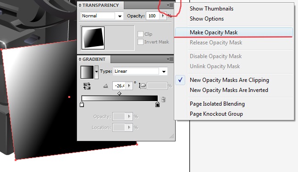Toggle New Opacity Masks Are Clipping checkmark
298x172 pixels.
pyautogui.click(x=180, y=80)
